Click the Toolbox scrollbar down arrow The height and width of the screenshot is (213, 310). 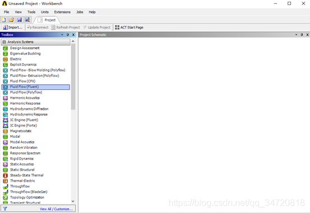(x=73, y=201)
